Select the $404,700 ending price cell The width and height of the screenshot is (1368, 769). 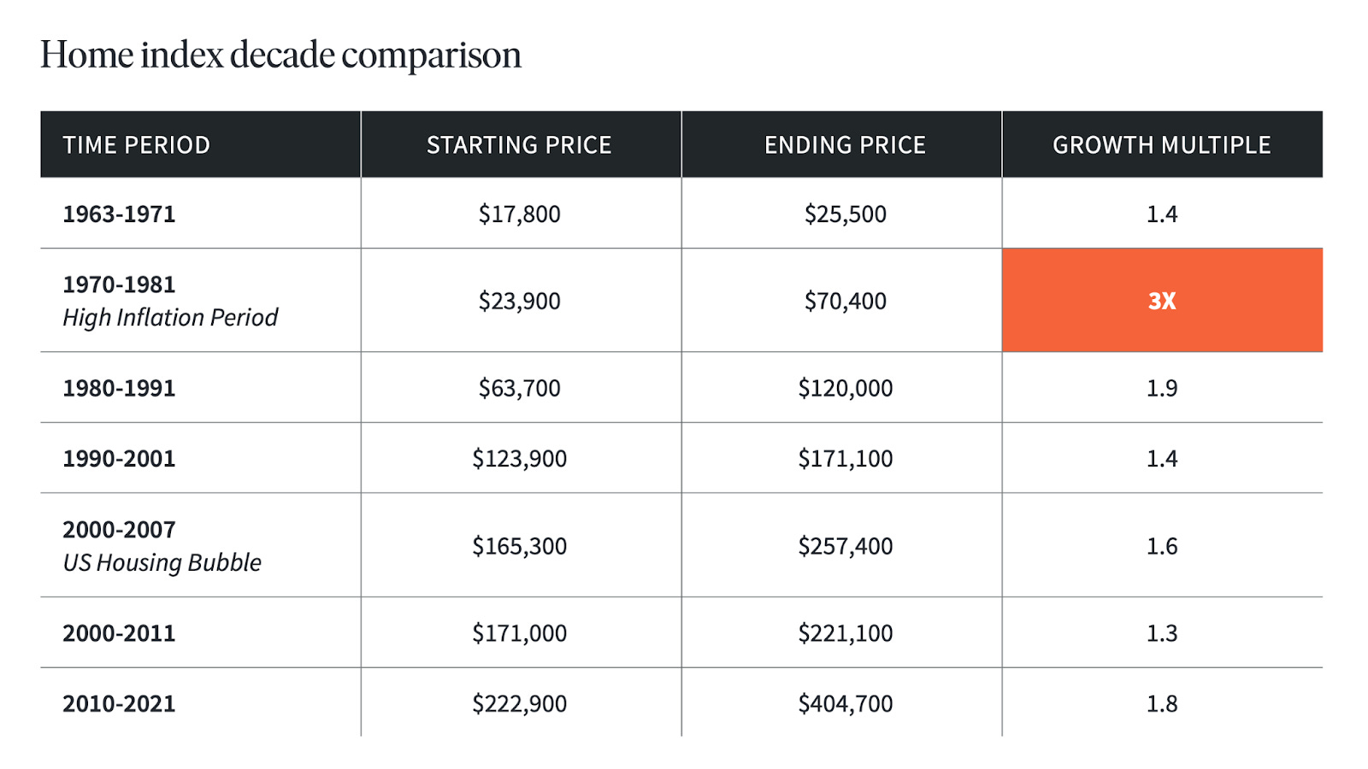click(845, 704)
